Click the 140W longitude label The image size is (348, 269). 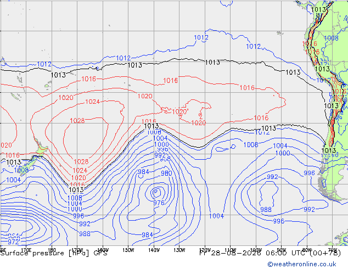(x=154, y=250)
